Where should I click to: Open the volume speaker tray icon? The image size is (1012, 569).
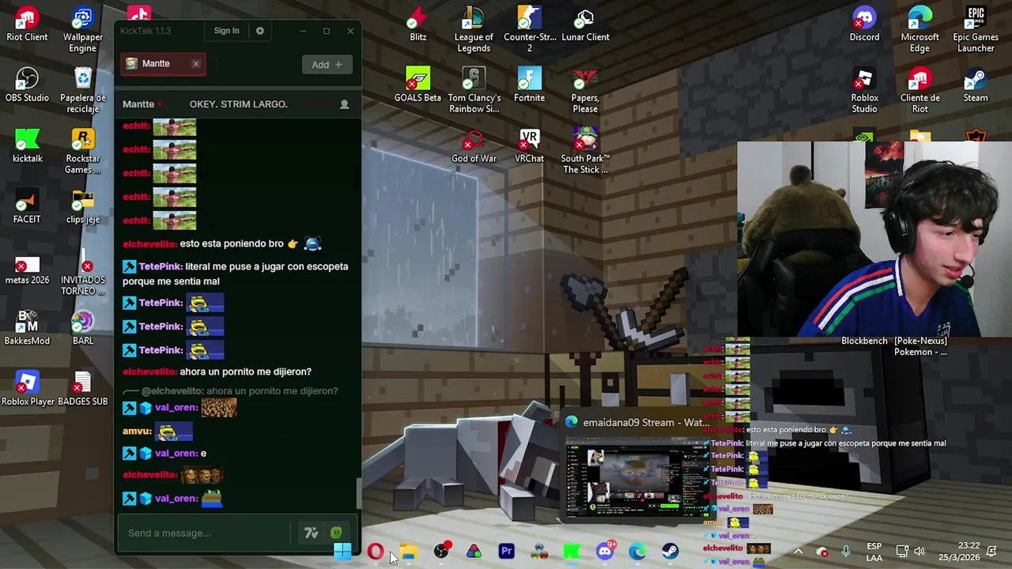coord(919,552)
